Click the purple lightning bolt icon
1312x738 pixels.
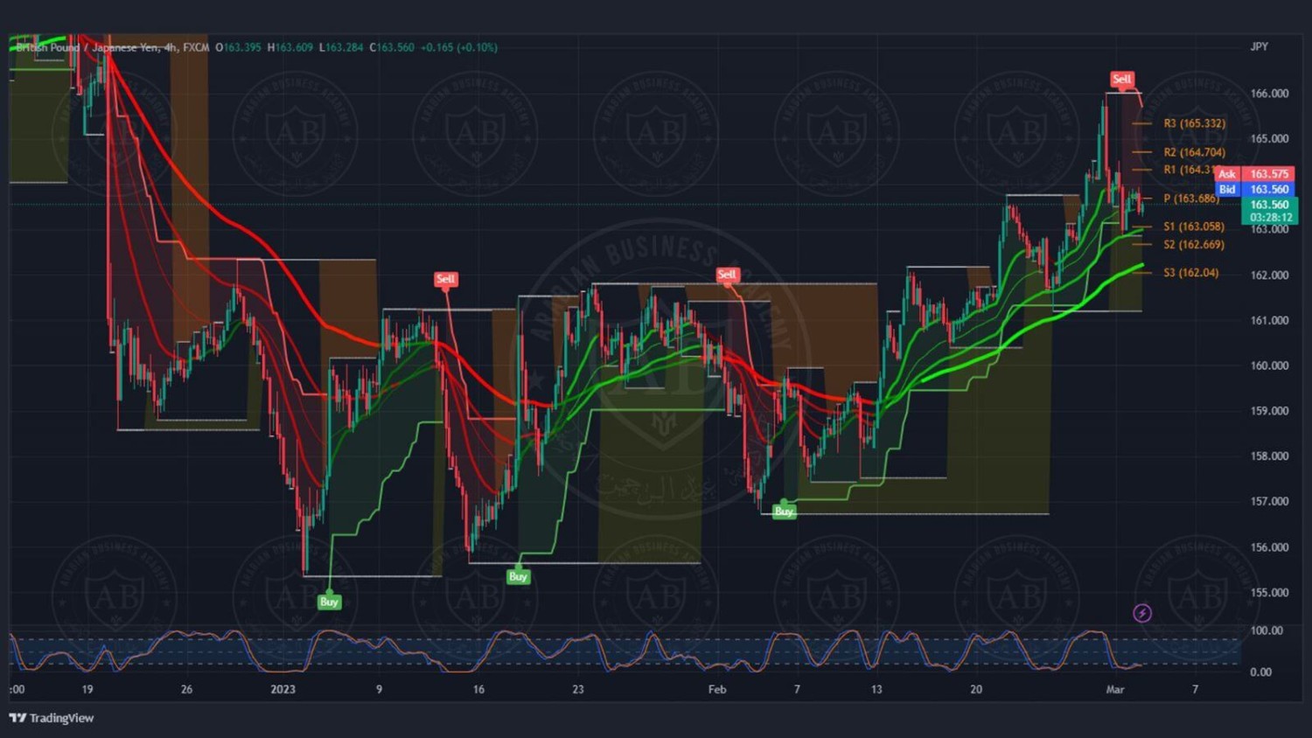coord(1142,613)
